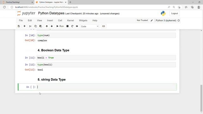Run the selected cell
Screen dimensions: 203x114
coord(60,26)
